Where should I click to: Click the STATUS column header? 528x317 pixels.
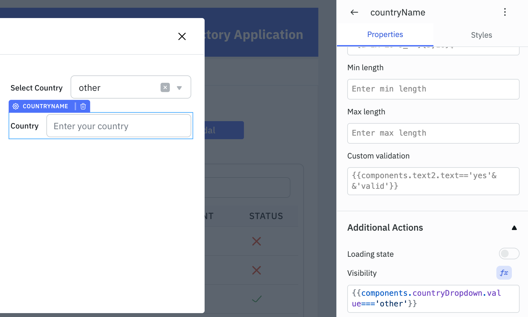[266, 216]
